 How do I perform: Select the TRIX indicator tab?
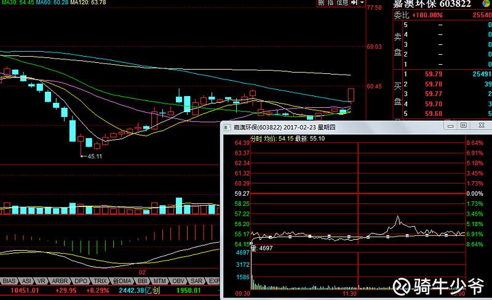[100, 281]
